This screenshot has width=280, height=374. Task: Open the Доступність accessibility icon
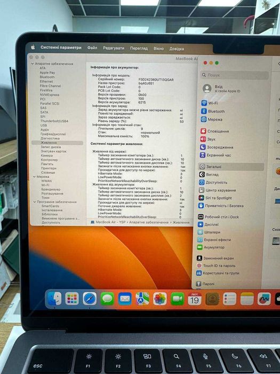point(202,182)
